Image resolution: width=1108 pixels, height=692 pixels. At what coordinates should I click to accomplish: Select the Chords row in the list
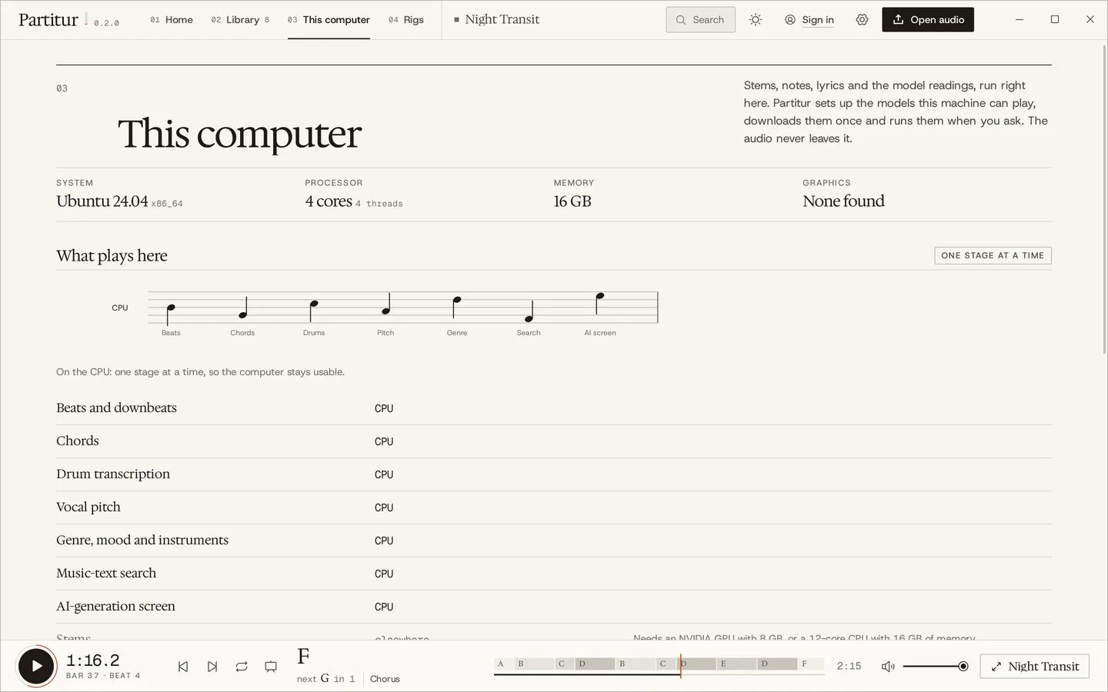tap(554, 441)
